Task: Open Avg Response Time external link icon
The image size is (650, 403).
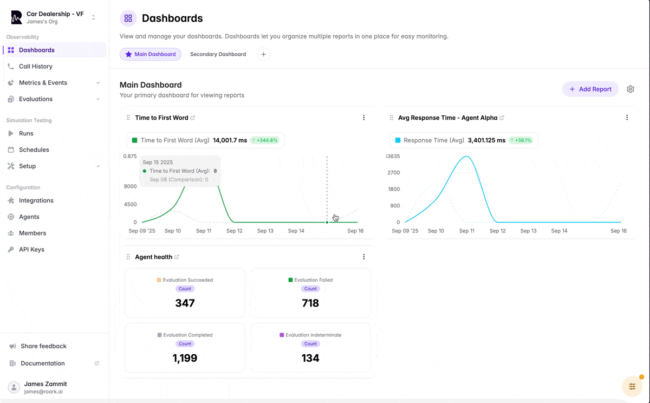Action: click(x=502, y=118)
